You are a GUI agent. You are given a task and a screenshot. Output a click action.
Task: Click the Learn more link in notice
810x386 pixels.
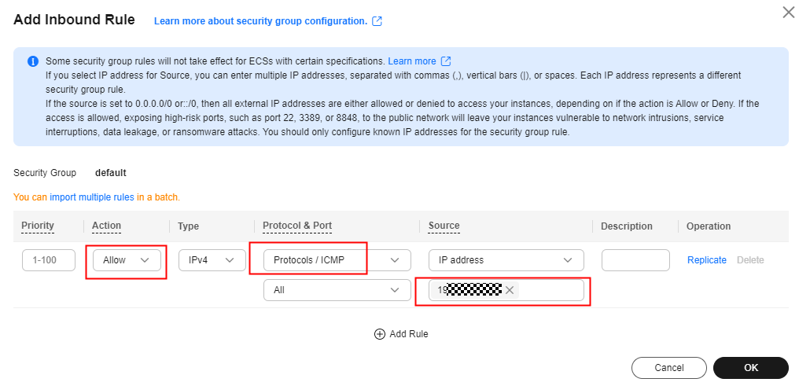click(x=412, y=61)
